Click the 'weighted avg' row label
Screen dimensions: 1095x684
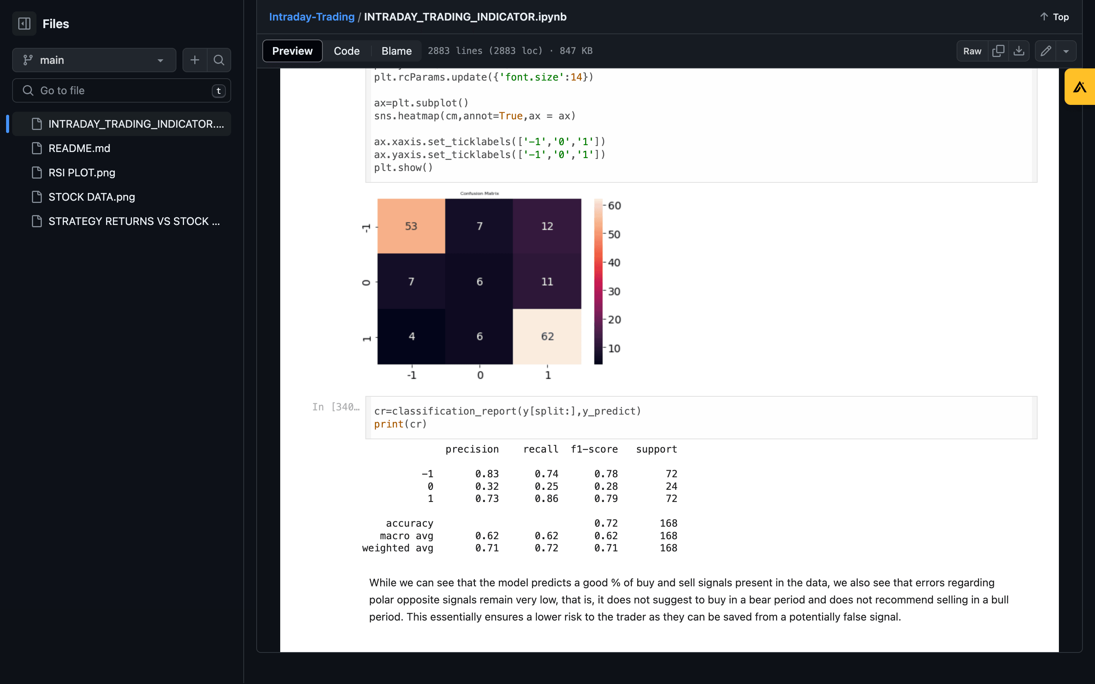(x=397, y=548)
